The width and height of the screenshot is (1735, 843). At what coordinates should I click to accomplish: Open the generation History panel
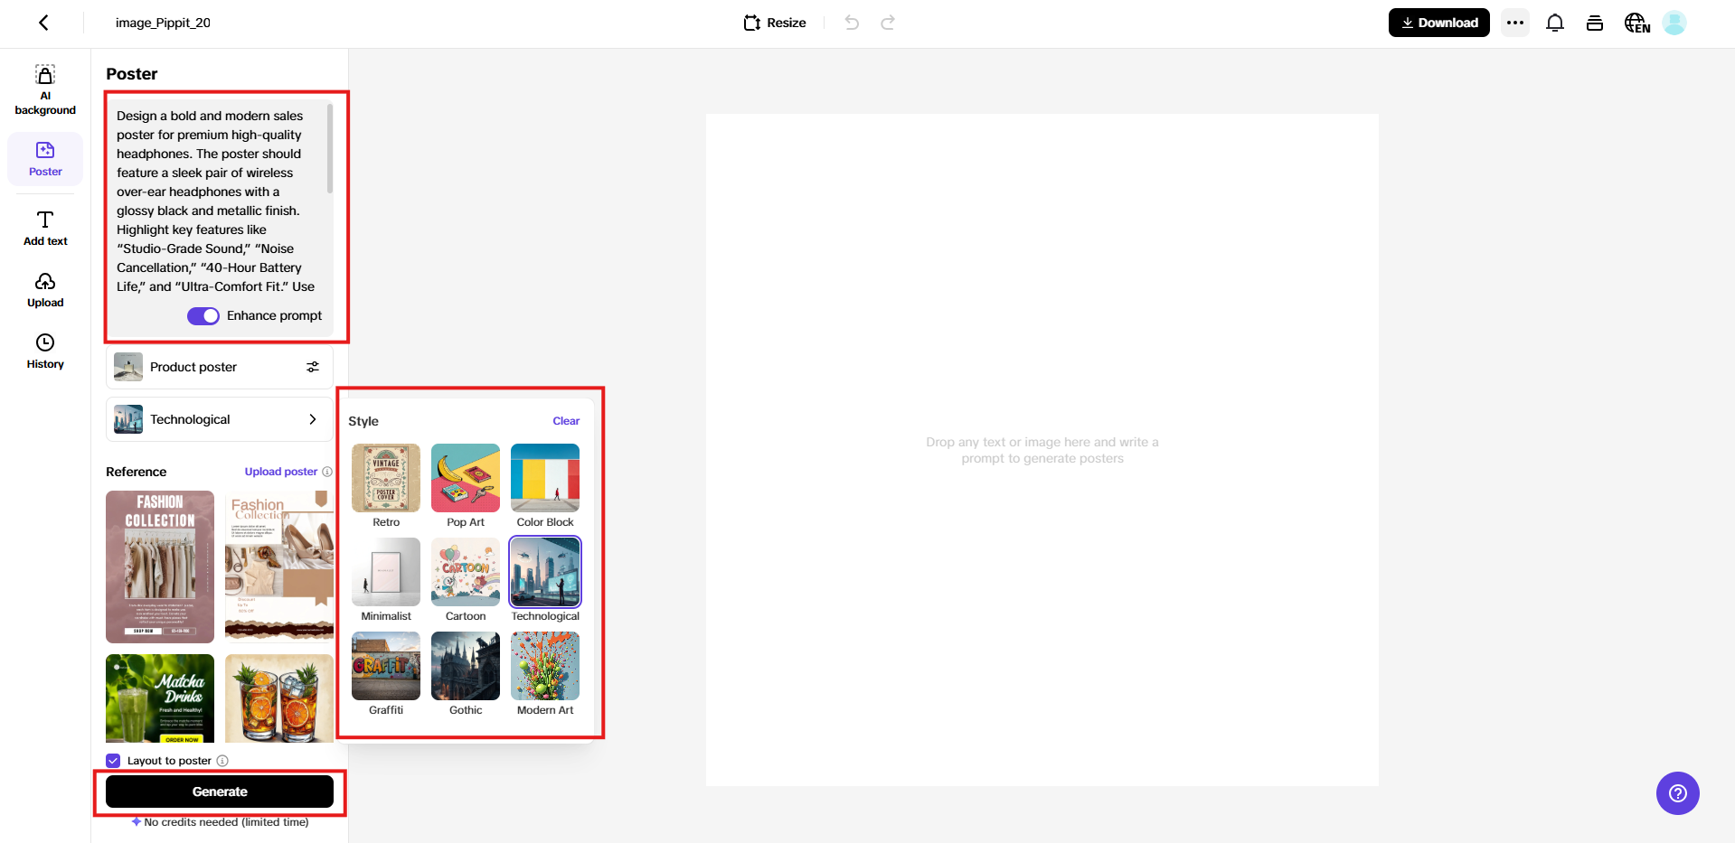click(44, 351)
